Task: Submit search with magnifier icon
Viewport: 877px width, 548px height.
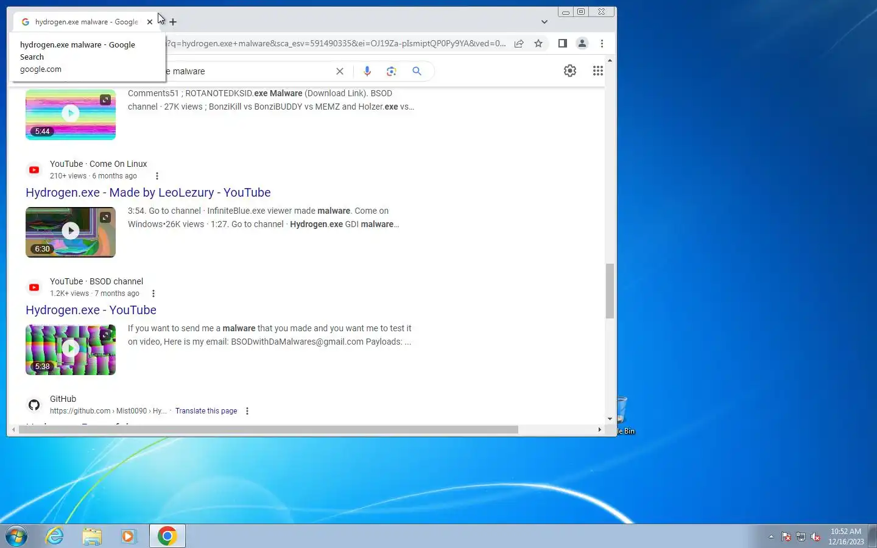Action: pyautogui.click(x=417, y=71)
